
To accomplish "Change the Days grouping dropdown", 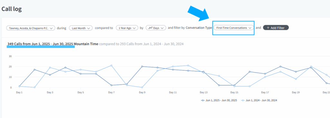I will coord(156,28).
